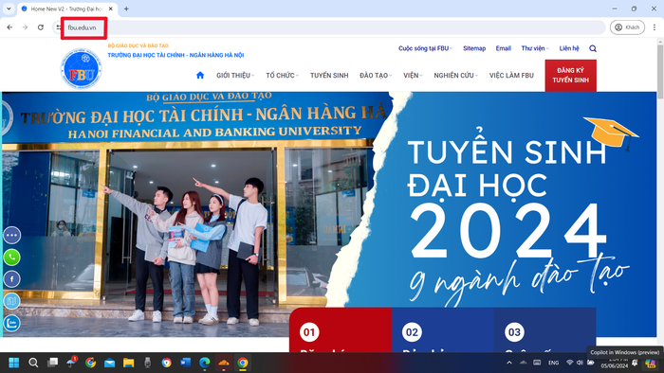Open the Liên hệ link

point(569,48)
